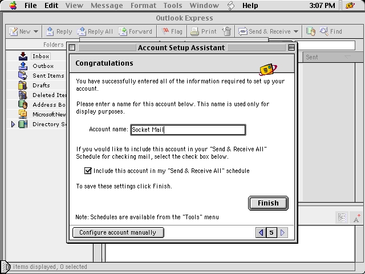This screenshot has height=274, width=365.
Task: Open the New button dropdown arrow
Action: [x=35, y=31]
